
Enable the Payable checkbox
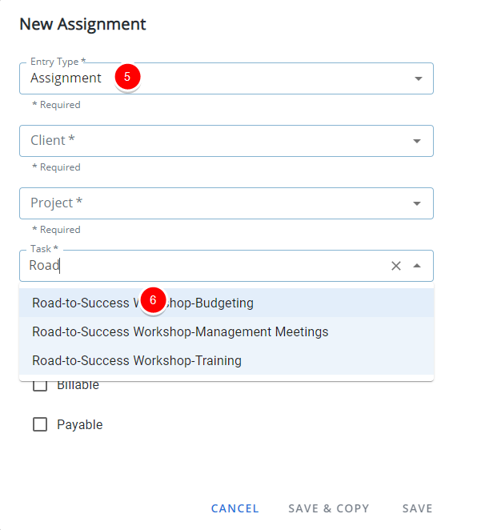[40, 424]
